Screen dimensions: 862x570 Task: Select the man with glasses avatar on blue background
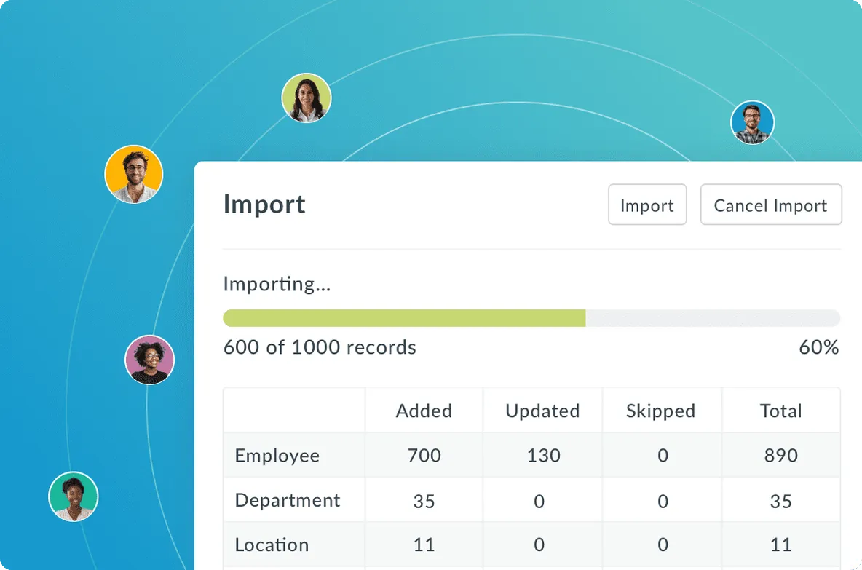coord(752,122)
